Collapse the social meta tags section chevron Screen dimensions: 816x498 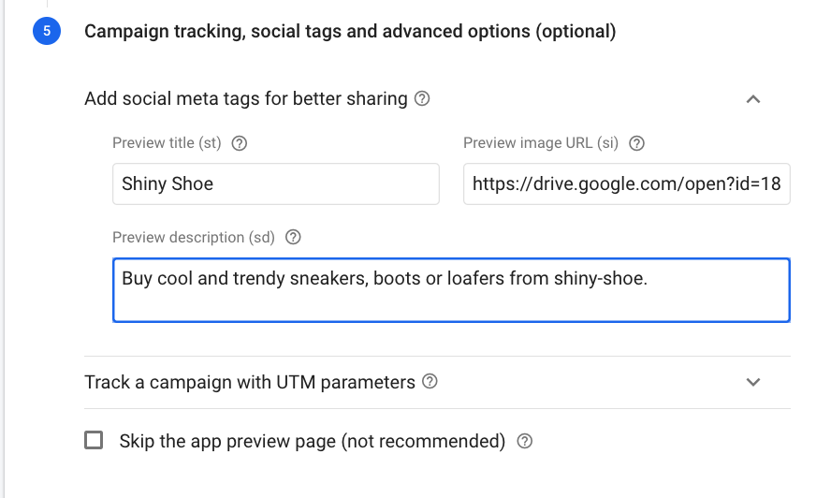pos(753,99)
